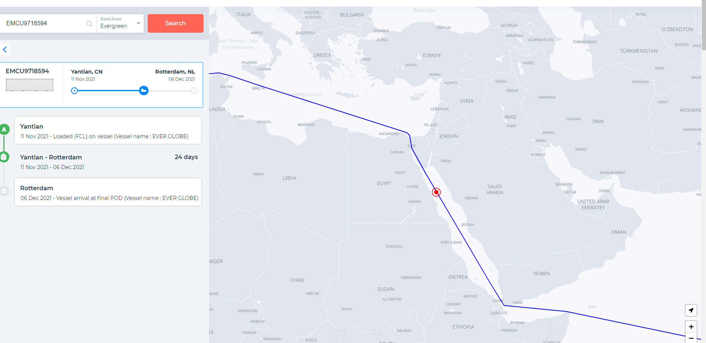Zoom in with the map plus button
Viewport: 706px width, 343px height.
pos(691,327)
